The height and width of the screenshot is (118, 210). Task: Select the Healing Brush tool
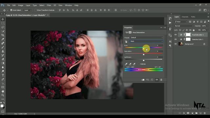pyautogui.click(x=3, y=43)
